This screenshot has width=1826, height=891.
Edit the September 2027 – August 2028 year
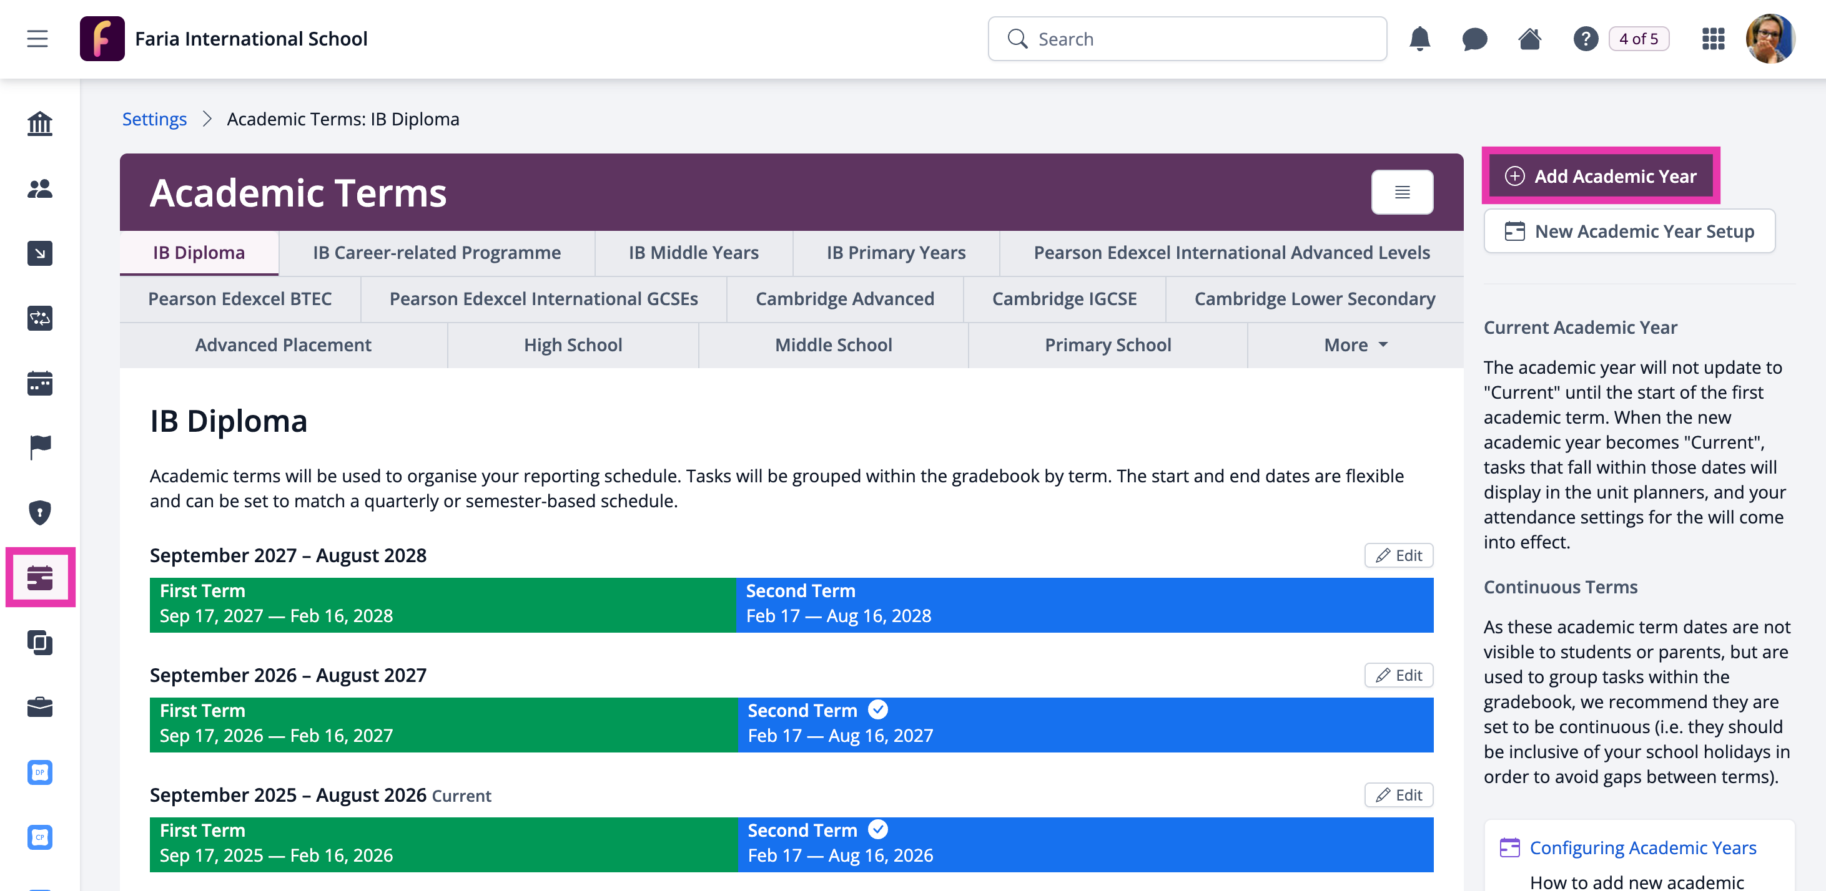1399,555
